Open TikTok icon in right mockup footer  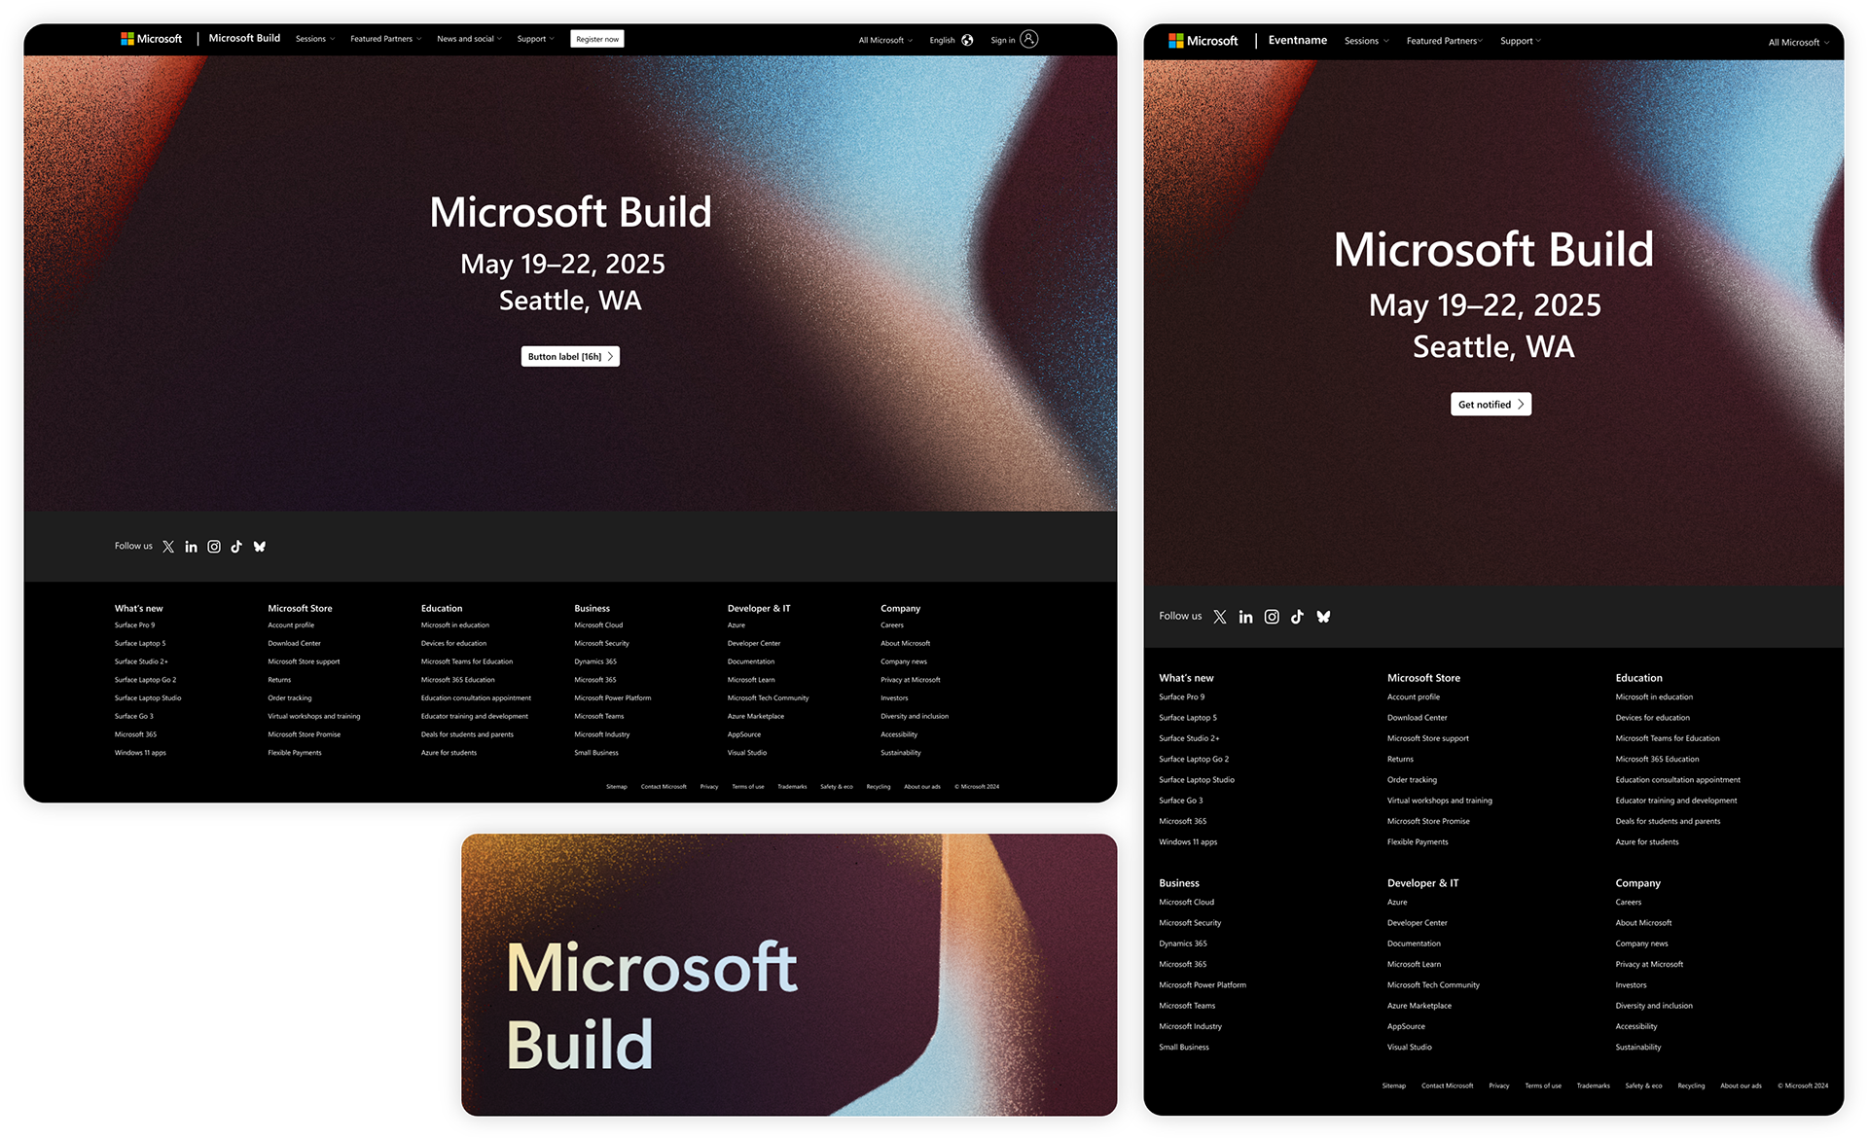(1297, 617)
